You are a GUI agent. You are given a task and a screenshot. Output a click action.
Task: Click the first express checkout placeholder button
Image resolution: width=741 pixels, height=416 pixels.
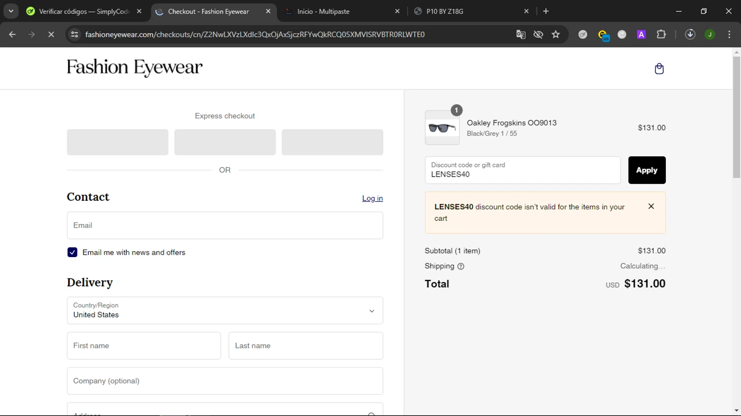coord(118,142)
